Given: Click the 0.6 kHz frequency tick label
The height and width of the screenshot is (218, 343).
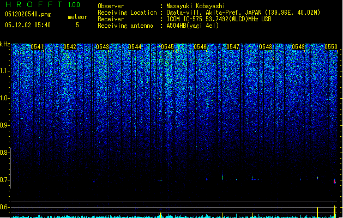Looking at the screenshot, I should click(x=4, y=207).
